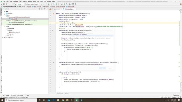Screen dimensions: 182x102
Task: Collapse the java folder
Action: 5,15
